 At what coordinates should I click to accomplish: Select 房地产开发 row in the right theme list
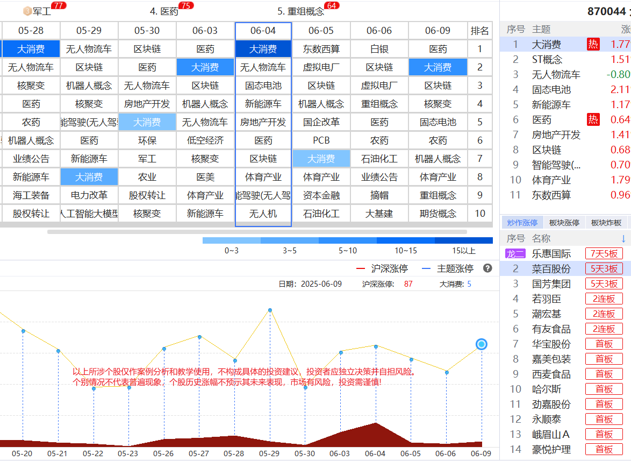tap(565, 135)
